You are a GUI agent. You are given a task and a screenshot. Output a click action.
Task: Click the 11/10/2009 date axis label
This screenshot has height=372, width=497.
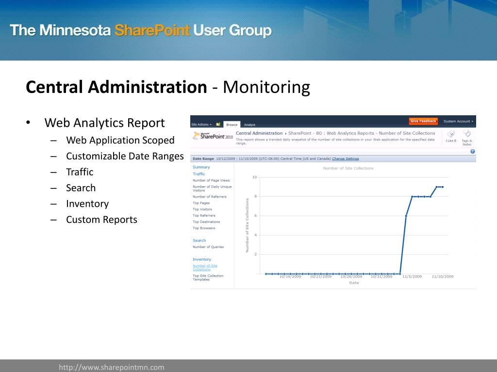click(x=443, y=277)
